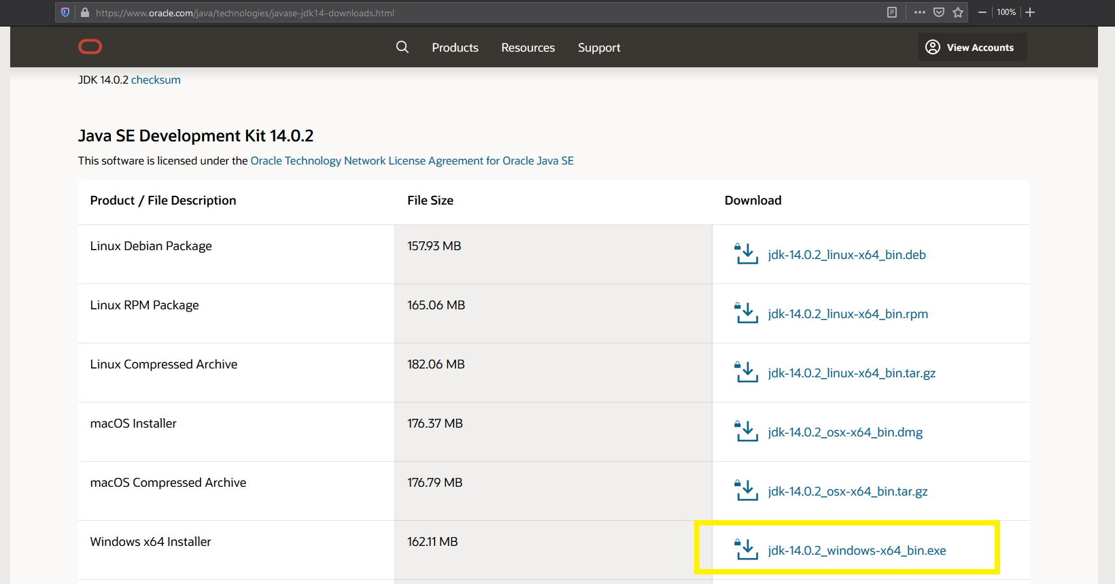
Task: Open the Resources menu
Action: click(x=528, y=48)
